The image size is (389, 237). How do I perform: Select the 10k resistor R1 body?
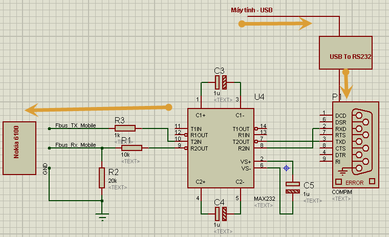132,148
